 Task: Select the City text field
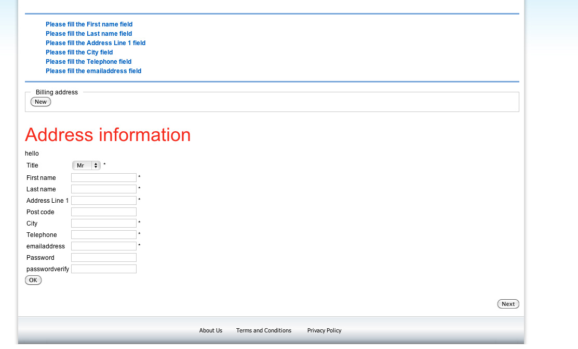[103, 223]
